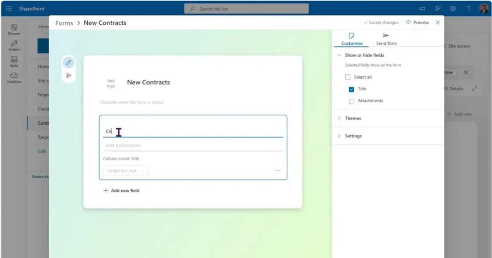
Task: Open the settings gear icon
Action: point(453,9)
